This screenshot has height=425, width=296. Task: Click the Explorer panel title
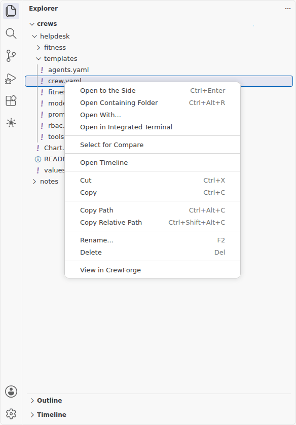click(x=43, y=9)
